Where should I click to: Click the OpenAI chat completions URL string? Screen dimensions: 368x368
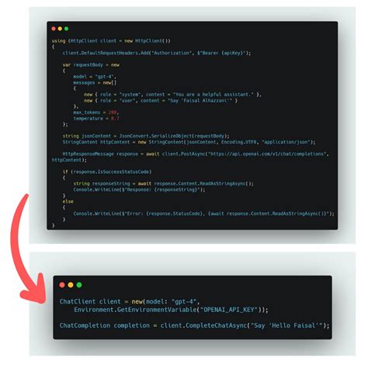[x=267, y=154]
